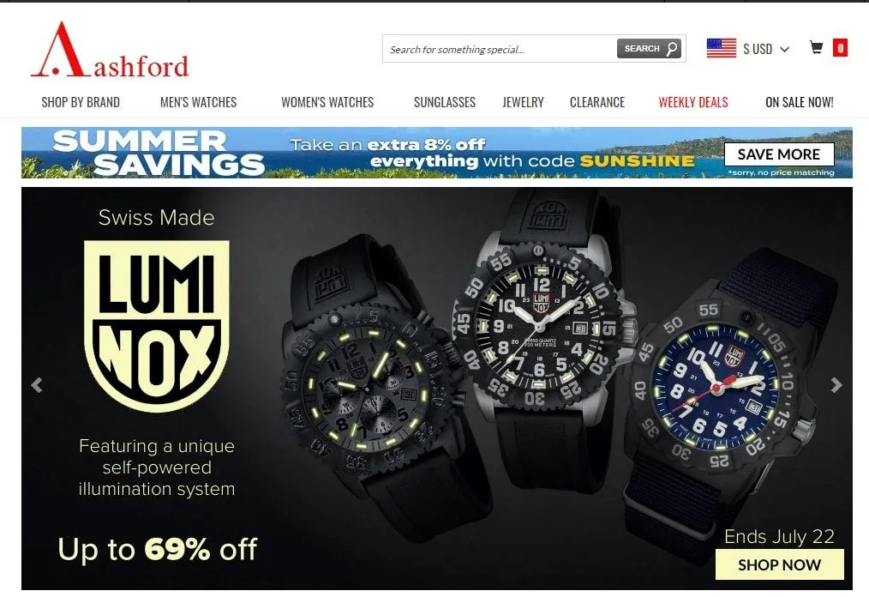Click the Weekly Deals link

pyautogui.click(x=693, y=102)
